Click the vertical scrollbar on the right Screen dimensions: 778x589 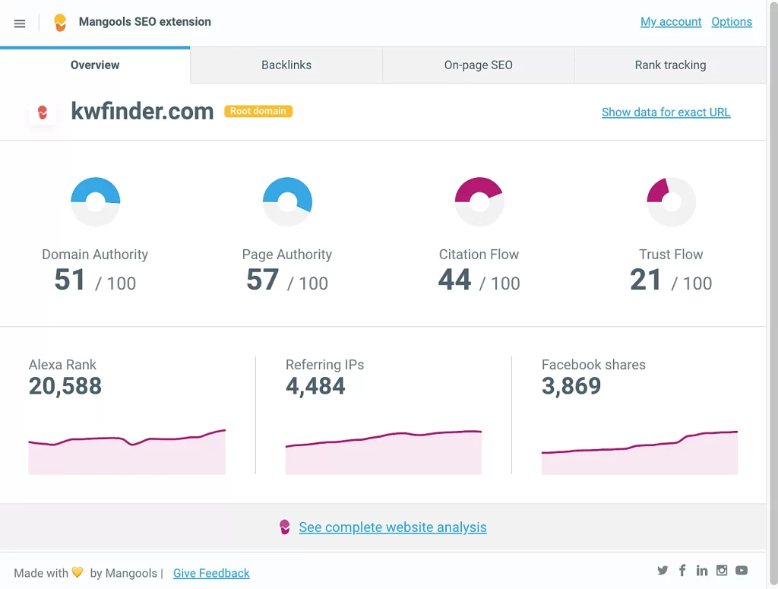772,294
